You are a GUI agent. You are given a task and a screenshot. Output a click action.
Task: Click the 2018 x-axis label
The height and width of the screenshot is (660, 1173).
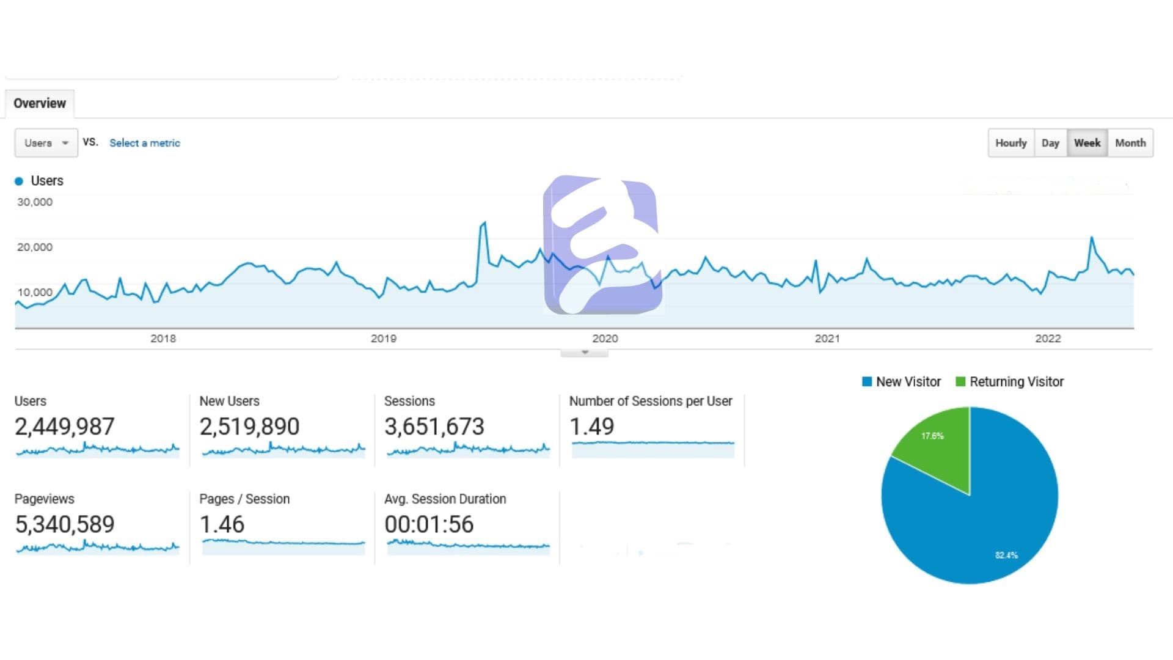(163, 339)
